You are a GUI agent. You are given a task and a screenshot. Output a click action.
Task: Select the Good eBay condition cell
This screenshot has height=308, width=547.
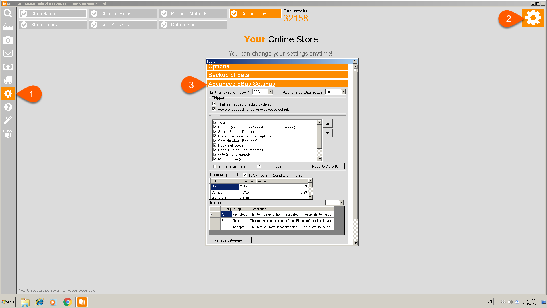[x=240, y=221]
